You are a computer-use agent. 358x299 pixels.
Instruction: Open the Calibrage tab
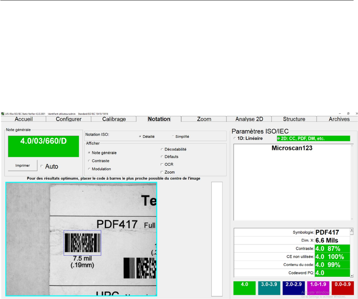click(114, 119)
